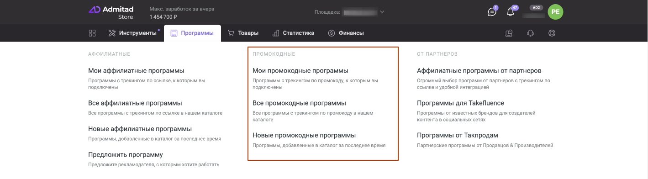The height and width of the screenshot is (179, 648).
Task: Open Все аффилиатные программы
Action: tap(135, 103)
